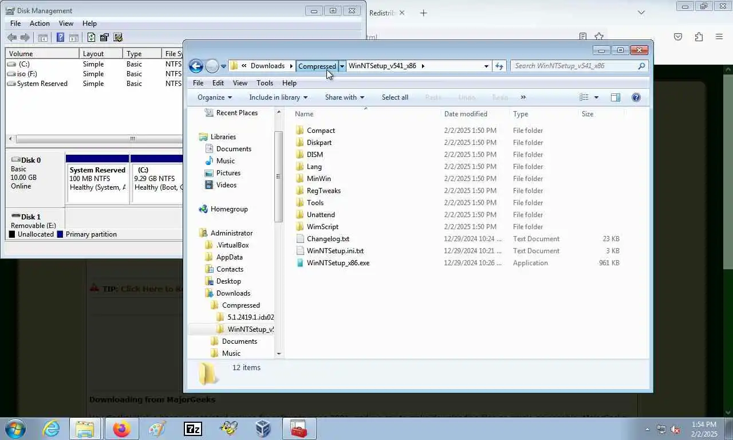Image resolution: width=733 pixels, height=440 pixels.
Task: Click Firefox Extensions puzzle icon
Action: click(699, 37)
